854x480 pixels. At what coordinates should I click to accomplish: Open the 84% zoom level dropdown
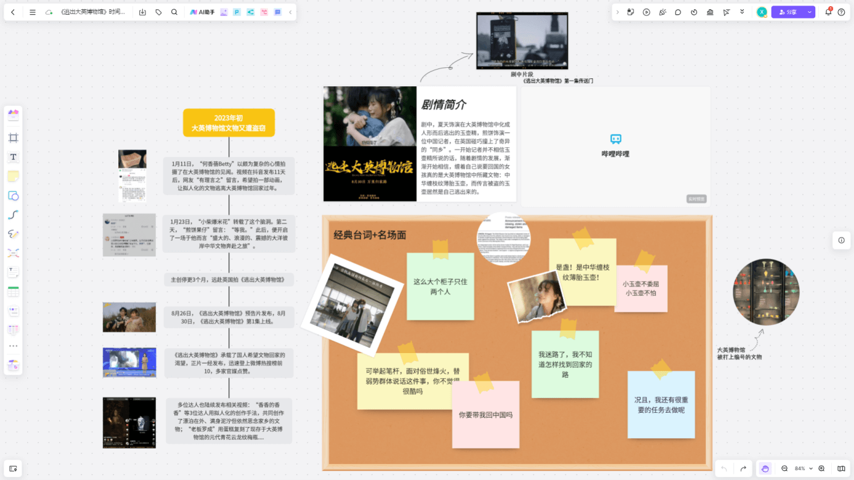coord(803,469)
